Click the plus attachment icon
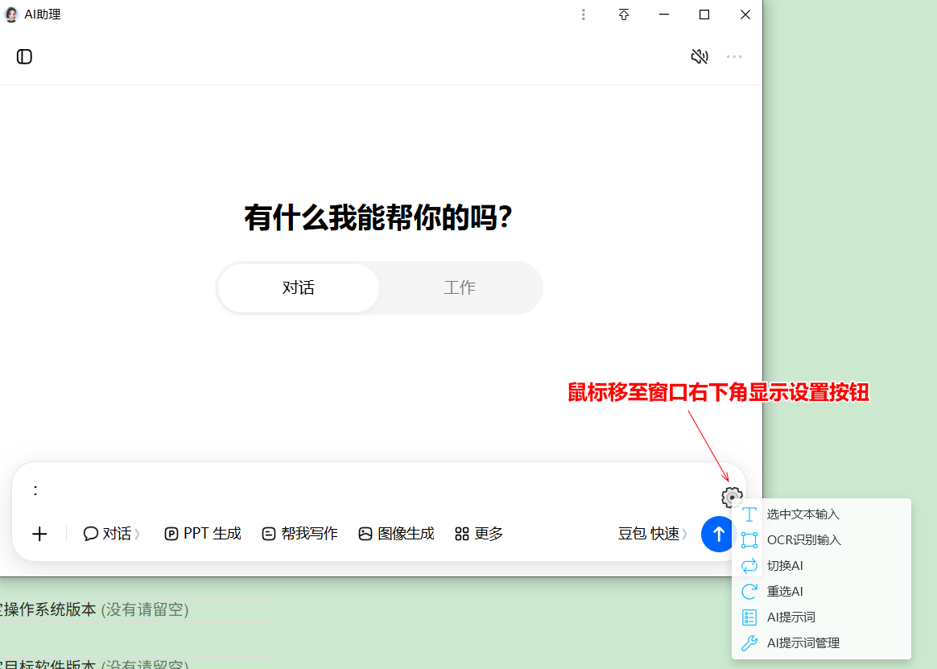Viewport: 937px width, 669px height. [x=39, y=534]
